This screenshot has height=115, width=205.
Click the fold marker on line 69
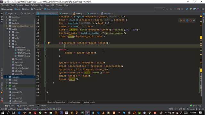coord(45,43)
